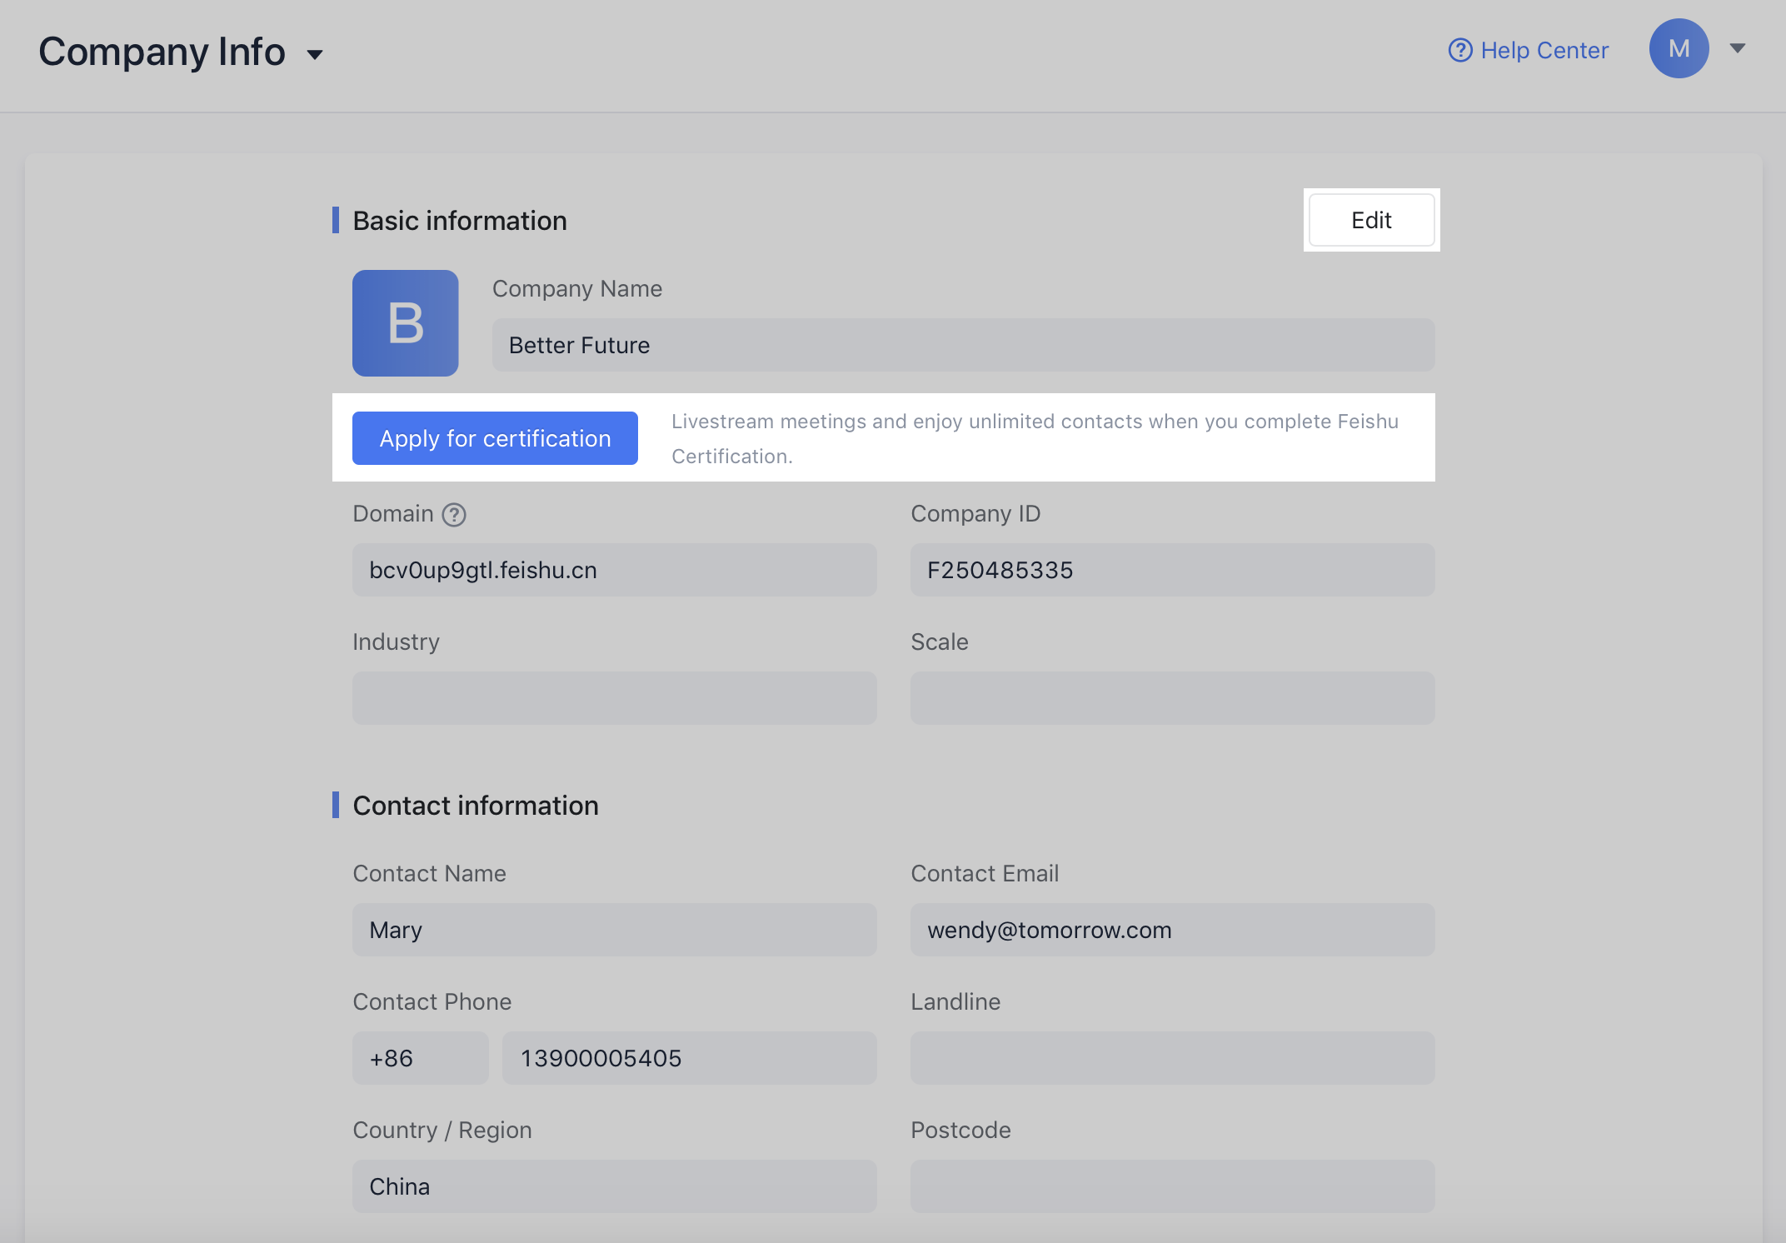
Task: Select the Company ID field F250485335
Action: pyautogui.click(x=1172, y=570)
